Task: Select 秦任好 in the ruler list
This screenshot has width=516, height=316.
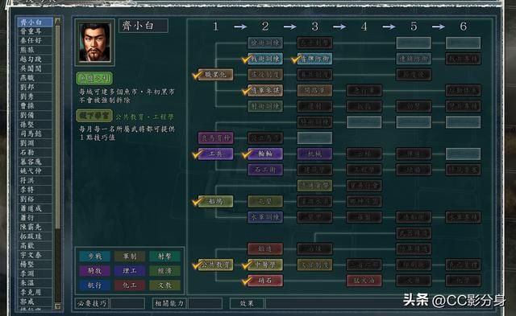Action: pos(35,41)
